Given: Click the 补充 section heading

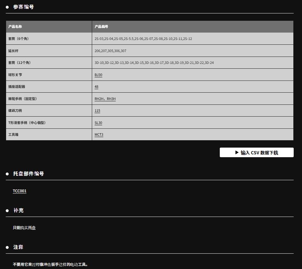Looking at the screenshot, I should [x=18, y=211].
